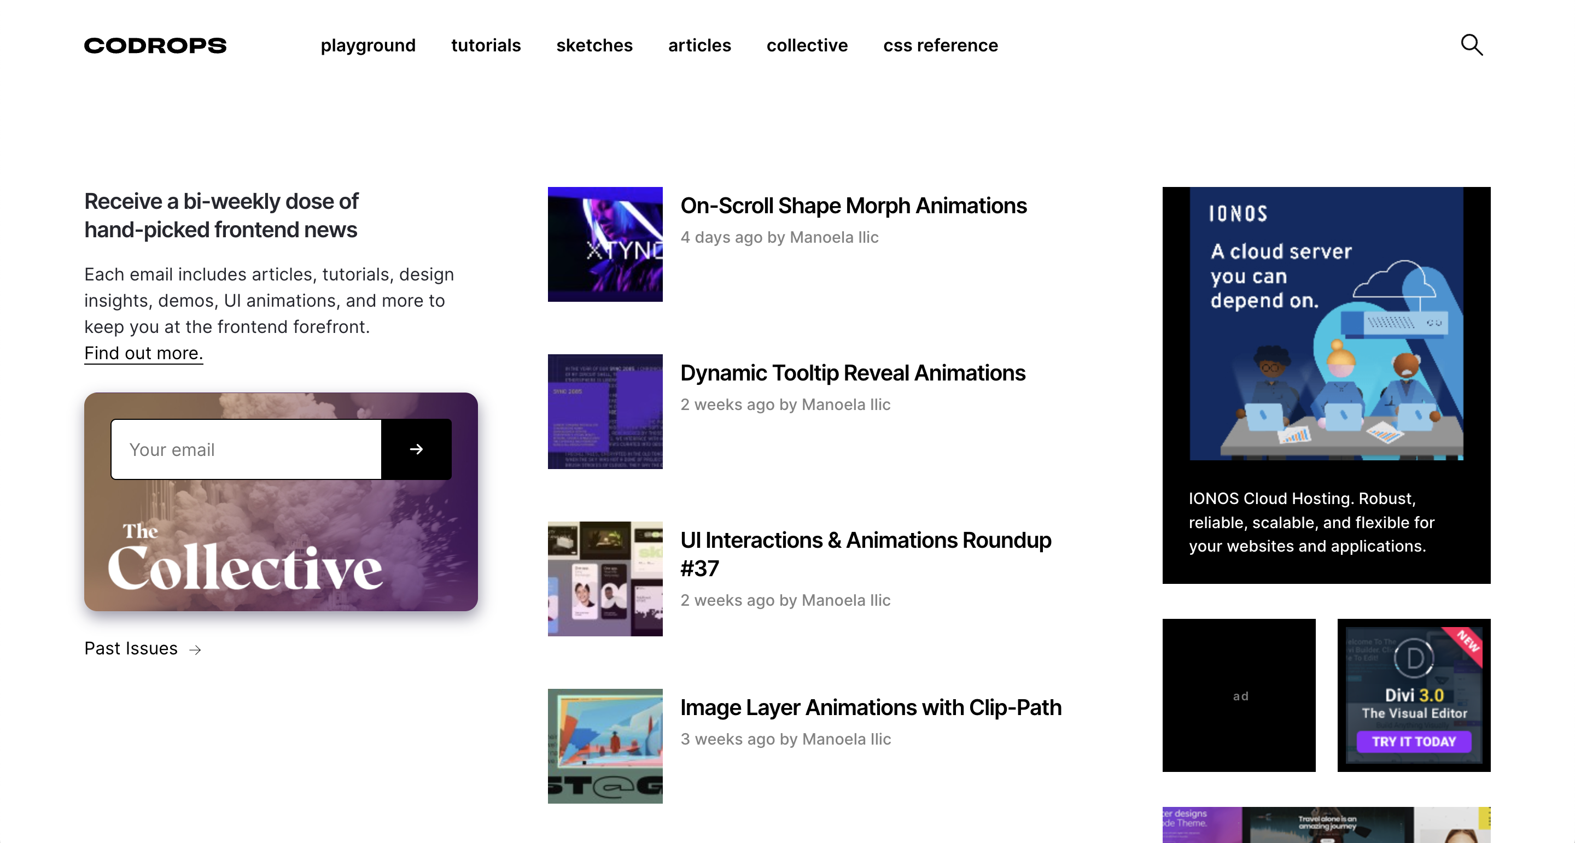
Task: Open the sketches nav link
Action: [594, 45]
